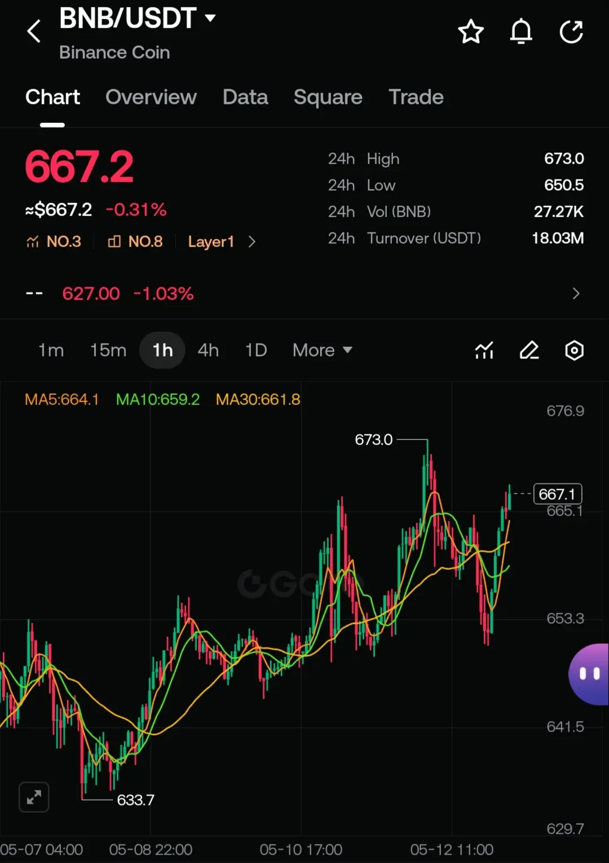Expand chart to fullscreen
The height and width of the screenshot is (863, 609).
pyautogui.click(x=34, y=797)
